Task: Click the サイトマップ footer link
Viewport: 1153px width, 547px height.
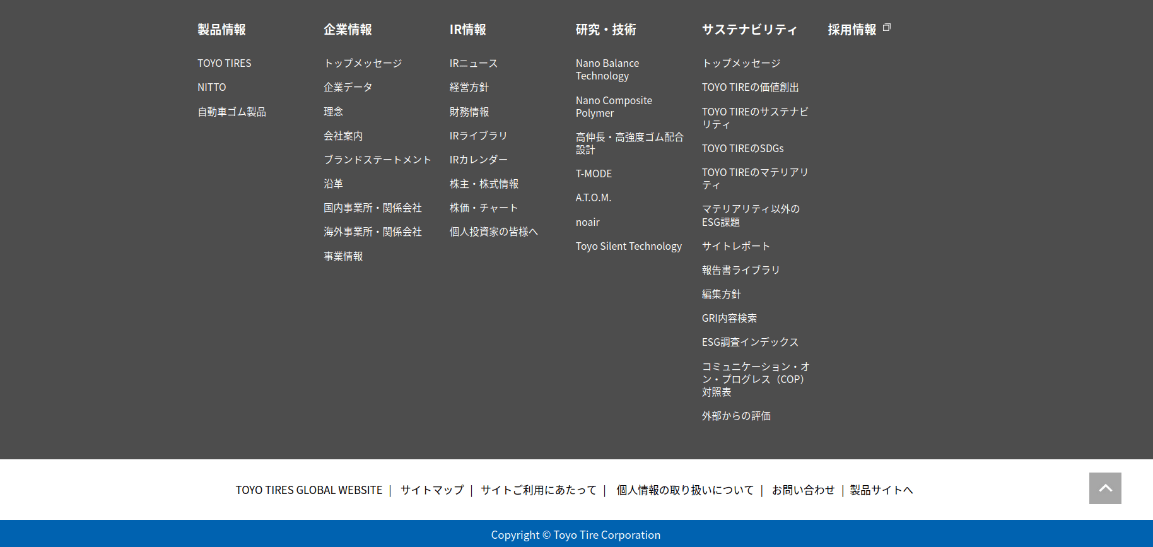Action: click(431, 490)
